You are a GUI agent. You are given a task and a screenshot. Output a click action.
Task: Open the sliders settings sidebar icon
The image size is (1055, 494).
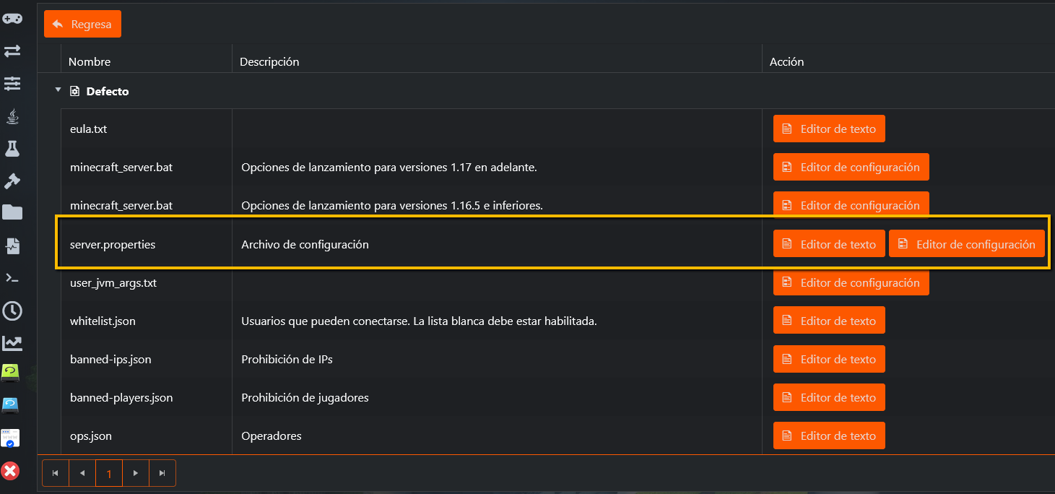12,83
